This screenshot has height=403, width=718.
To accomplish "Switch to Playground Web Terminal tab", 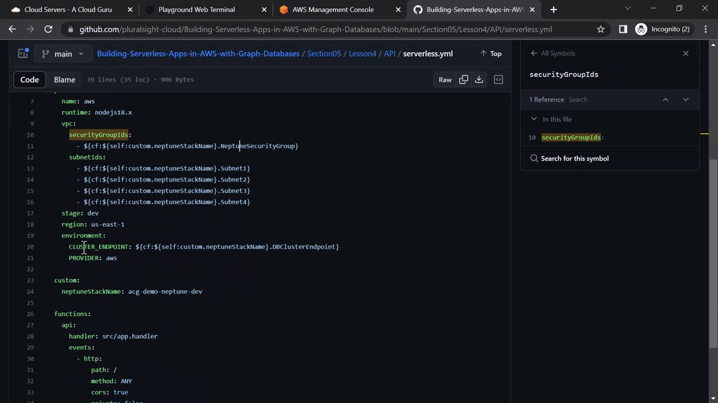I will coord(196,10).
